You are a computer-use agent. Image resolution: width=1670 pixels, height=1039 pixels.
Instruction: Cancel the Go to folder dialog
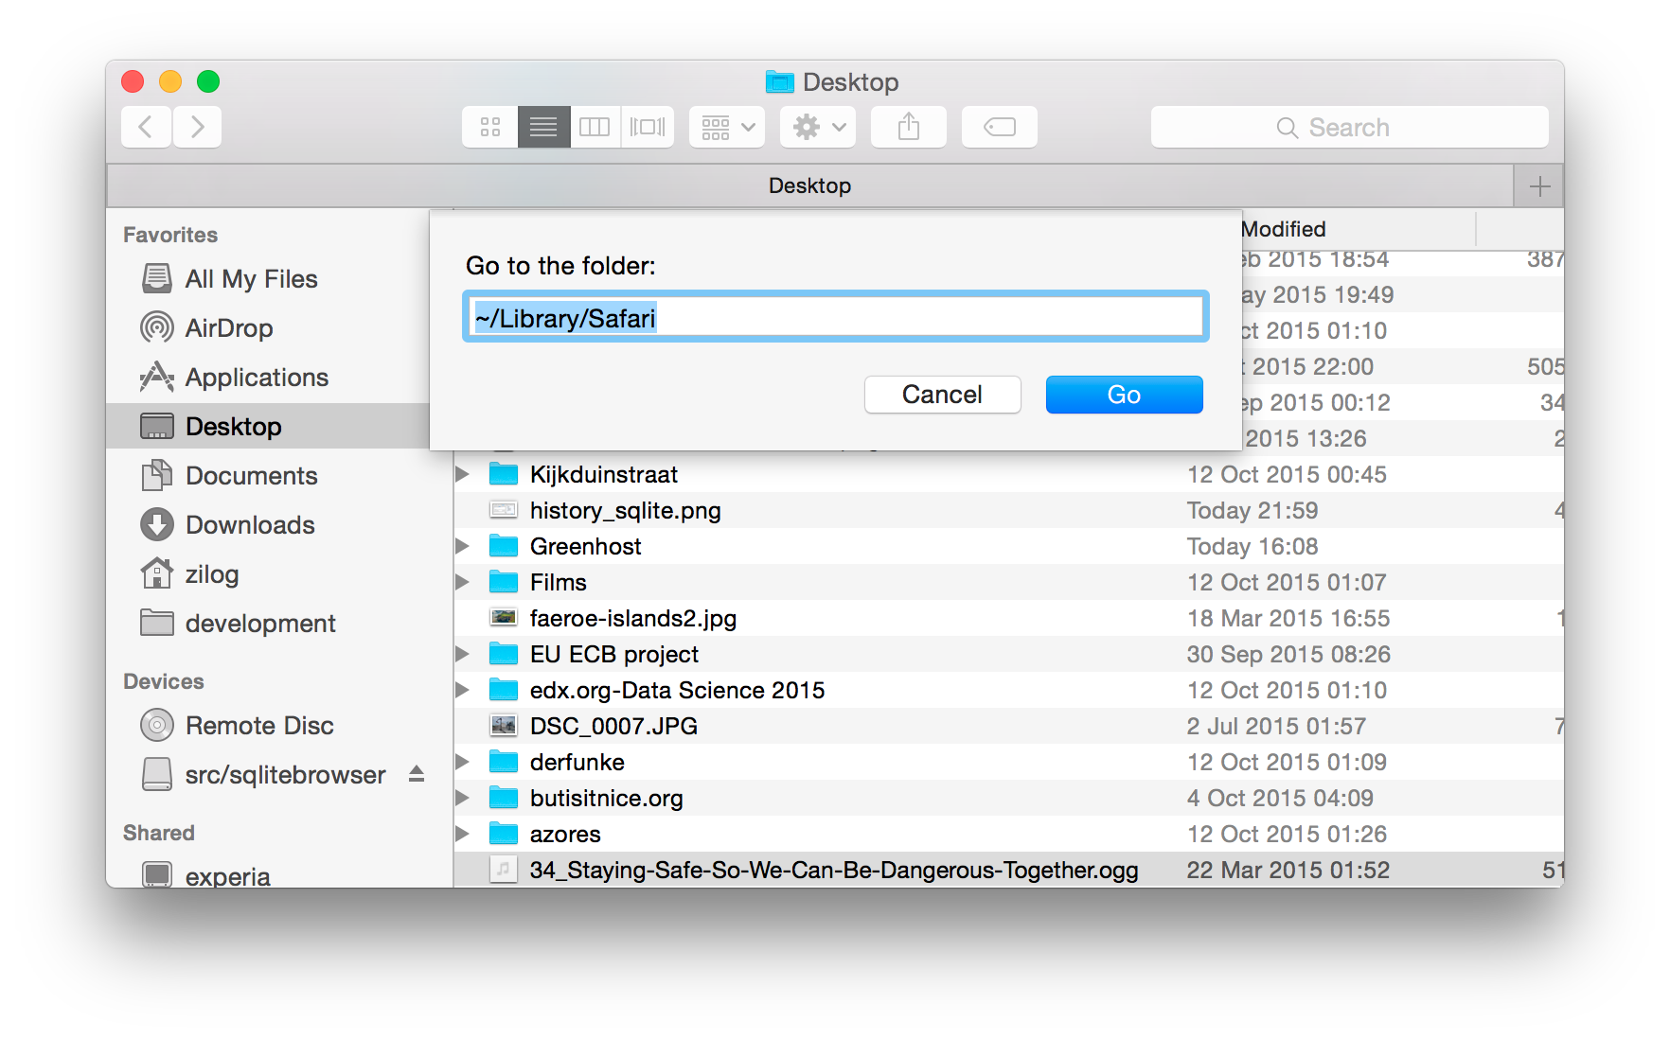942,395
